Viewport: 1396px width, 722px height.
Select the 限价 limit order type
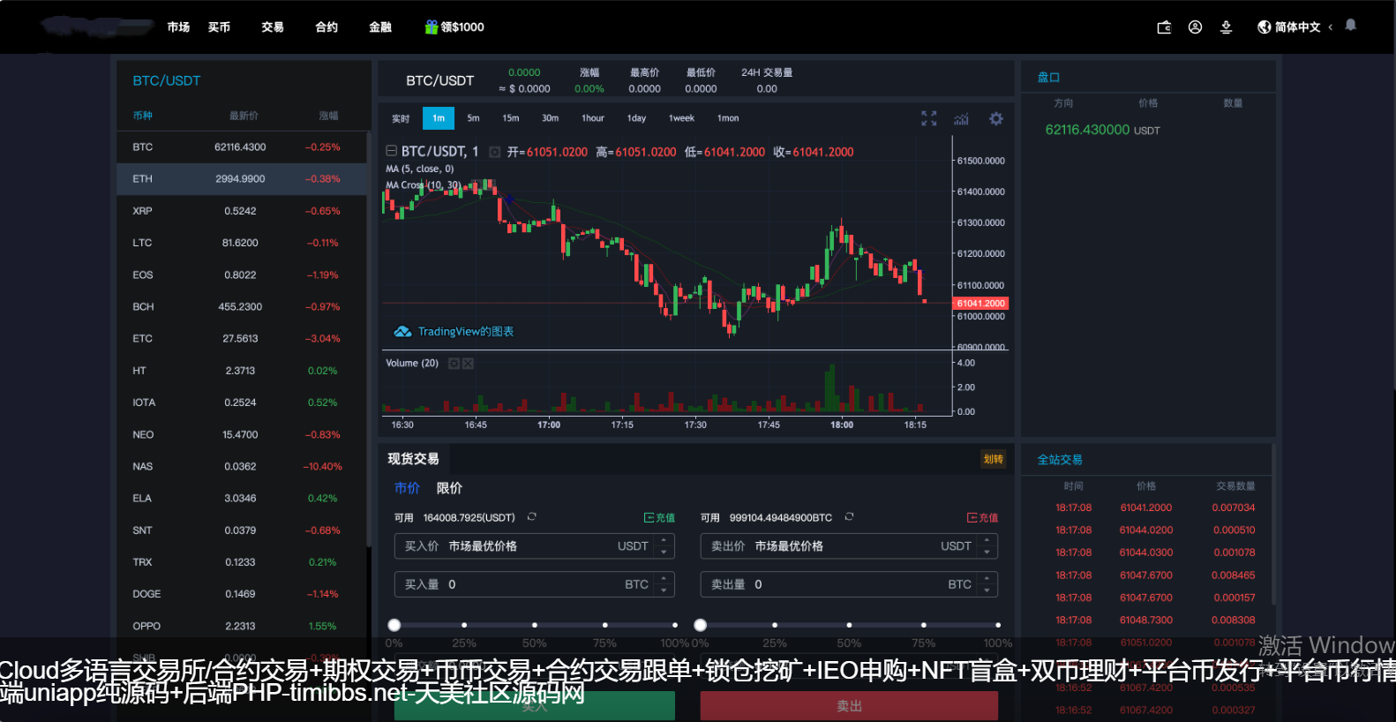(449, 488)
